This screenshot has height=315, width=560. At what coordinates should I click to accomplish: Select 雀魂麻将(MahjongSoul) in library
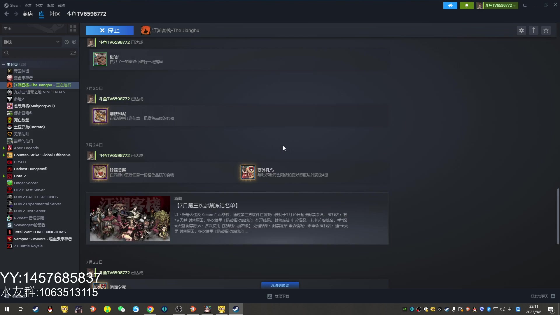click(34, 106)
